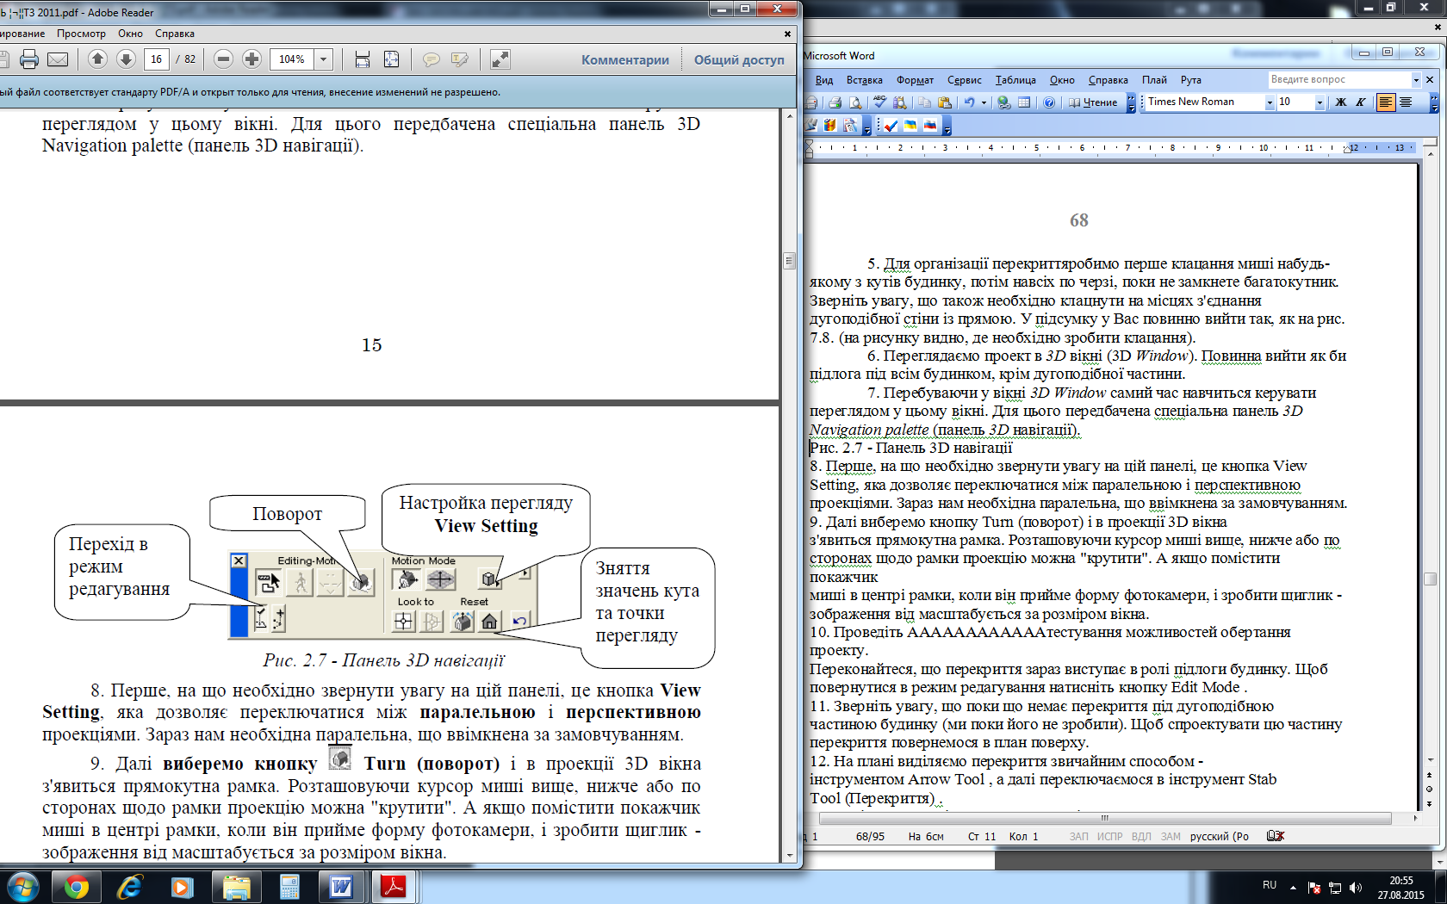
Task: Open Просмотр menu in Adobe Reader
Action: point(81,34)
